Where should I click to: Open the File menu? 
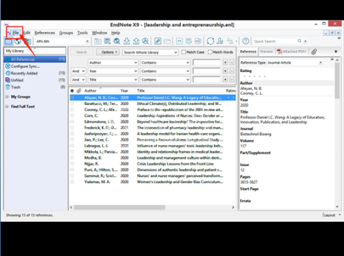click(15, 33)
